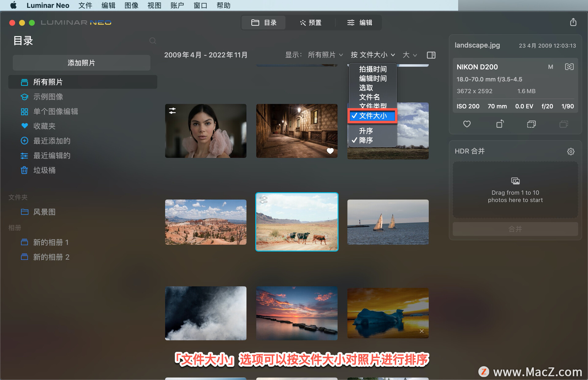Click the date range 2009年4月 - 2022年11月

pyautogui.click(x=206, y=55)
